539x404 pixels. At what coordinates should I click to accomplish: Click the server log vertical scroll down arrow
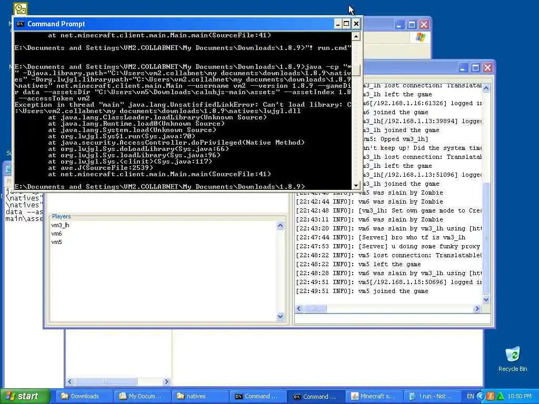pos(486,299)
